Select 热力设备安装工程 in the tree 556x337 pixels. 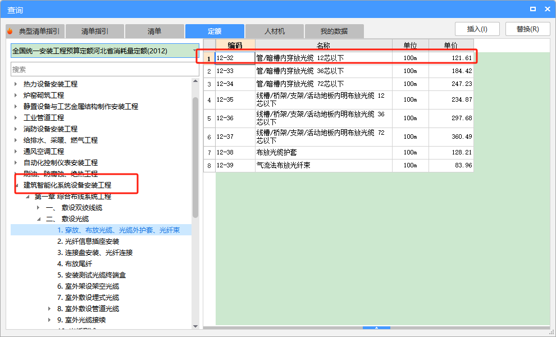pos(51,84)
